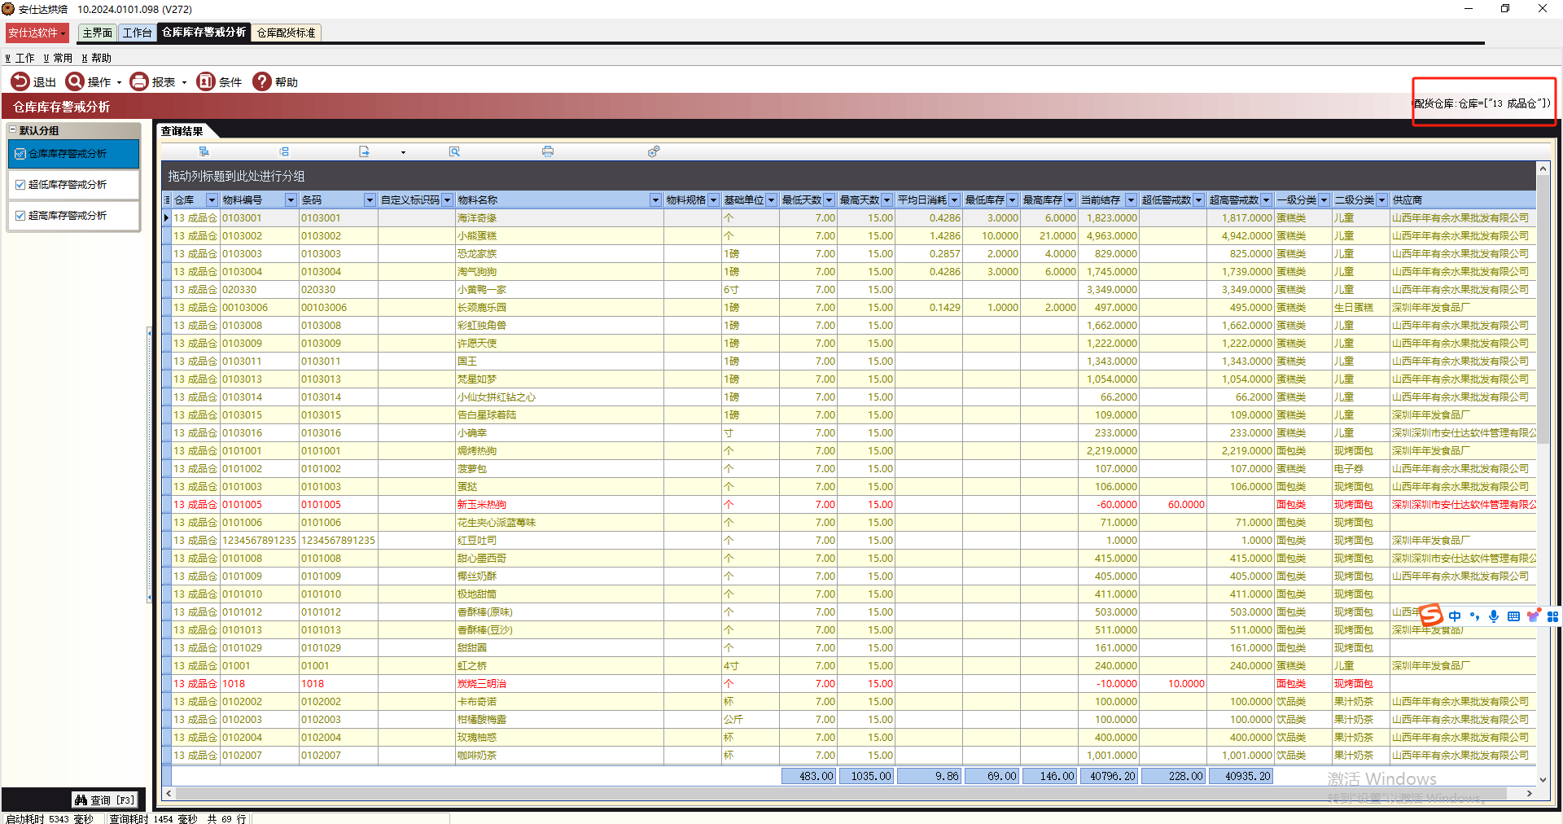
Task: Toggle the 仓库库存警戒分析 checkbox
Action: (20, 154)
